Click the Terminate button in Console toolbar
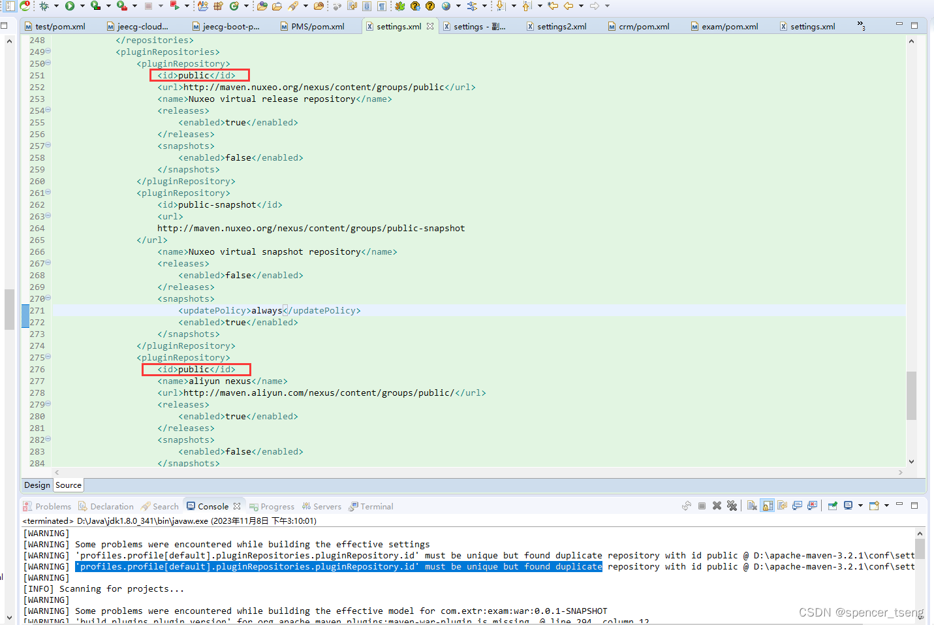 coord(701,505)
